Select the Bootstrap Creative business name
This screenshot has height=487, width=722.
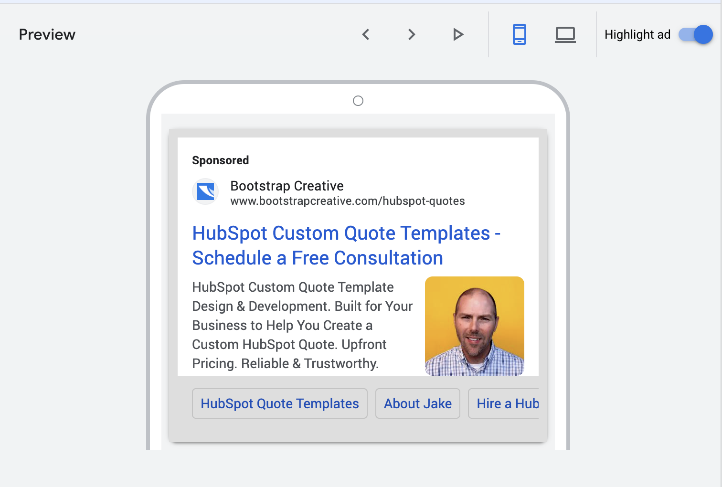(x=287, y=186)
